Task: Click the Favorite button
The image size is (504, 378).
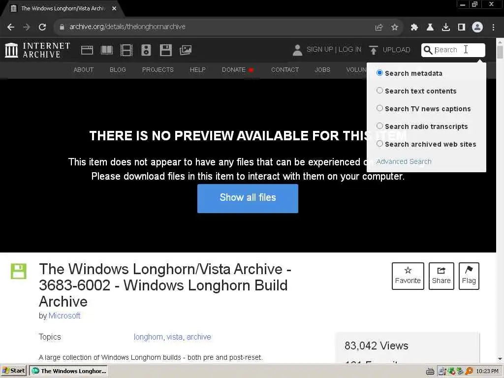Action: coord(408,276)
